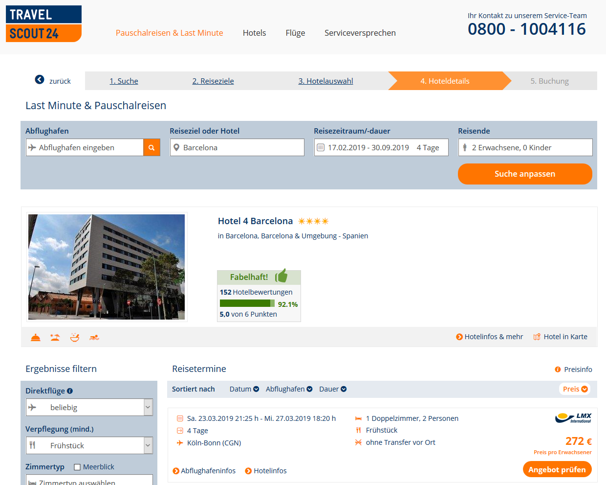Enable the Meerblick checkbox

[77, 467]
